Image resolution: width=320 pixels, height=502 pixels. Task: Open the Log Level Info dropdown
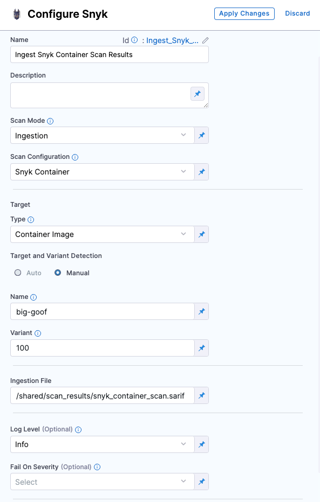click(103, 444)
